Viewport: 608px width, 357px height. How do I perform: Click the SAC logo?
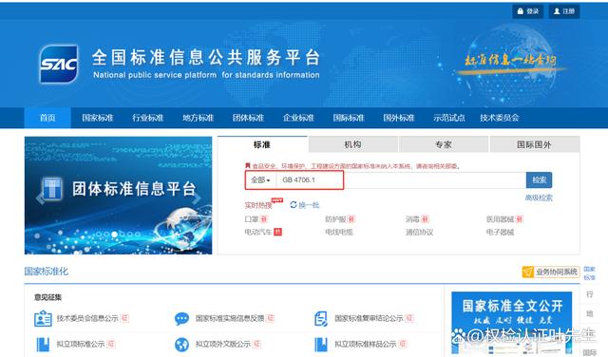[59, 64]
